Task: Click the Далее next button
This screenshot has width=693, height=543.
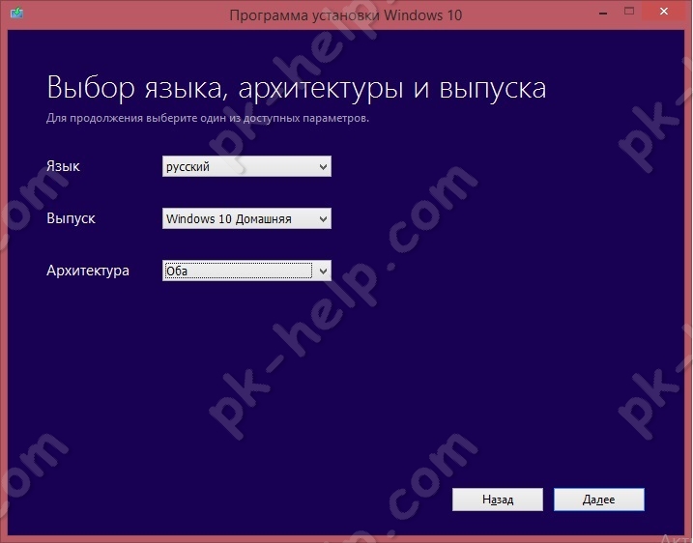Action: 599,500
